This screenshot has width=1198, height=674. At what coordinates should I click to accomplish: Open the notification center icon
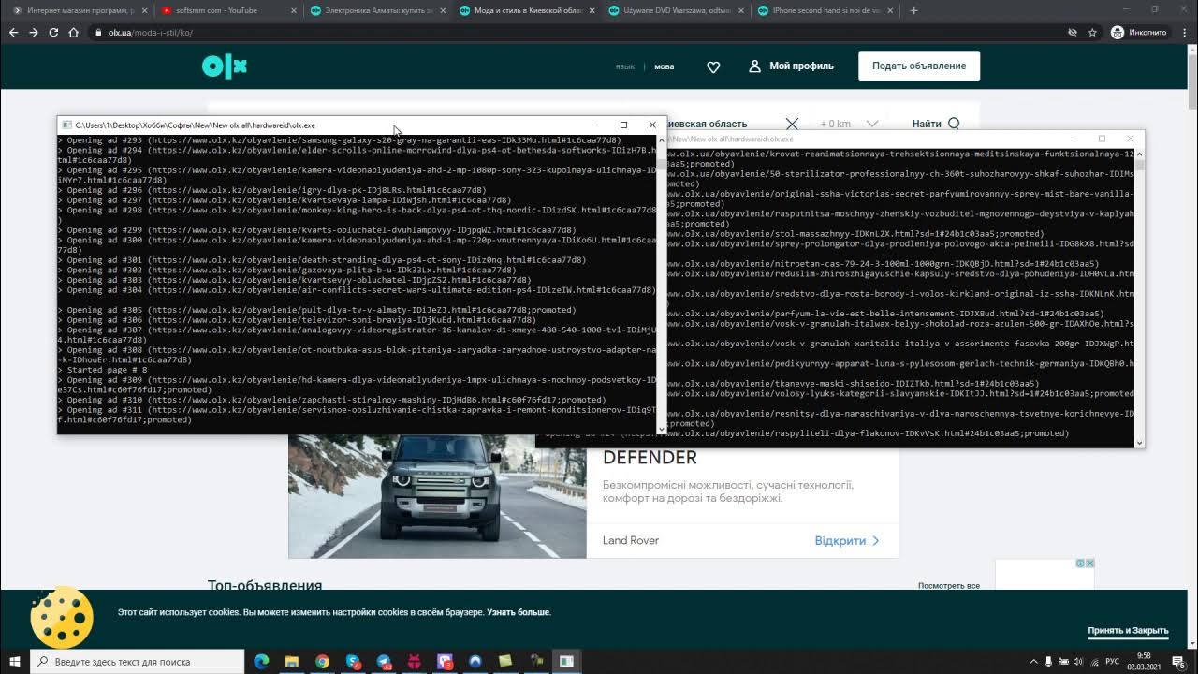(x=1179, y=661)
